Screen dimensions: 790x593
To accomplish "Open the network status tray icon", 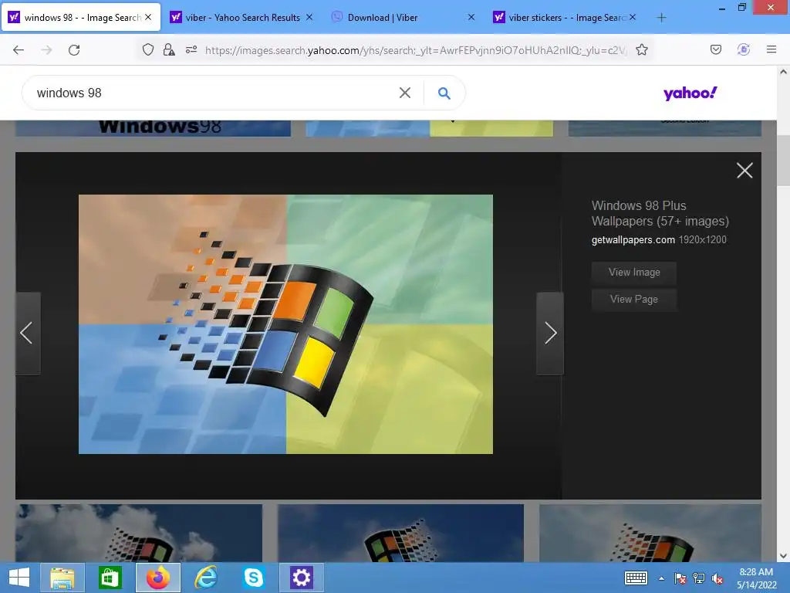I will click(x=699, y=578).
